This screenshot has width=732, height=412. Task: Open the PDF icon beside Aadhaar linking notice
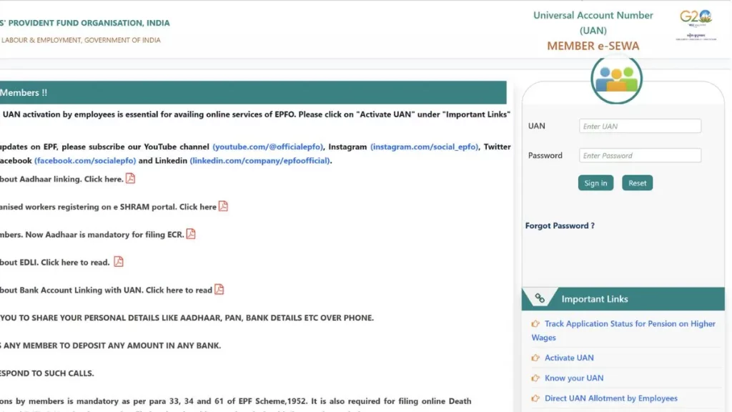click(130, 179)
